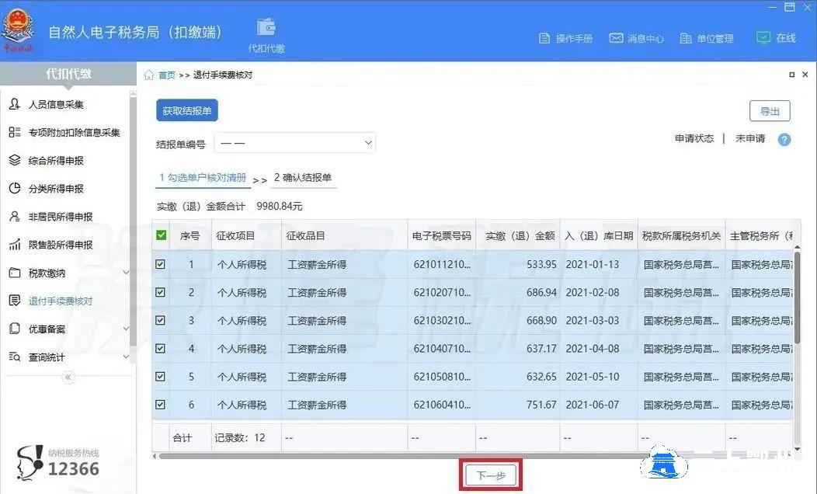Collapse sidebar with double-chevron icon
Image resolution: width=817 pixels, height=494 pixels.
pos(68,377)
